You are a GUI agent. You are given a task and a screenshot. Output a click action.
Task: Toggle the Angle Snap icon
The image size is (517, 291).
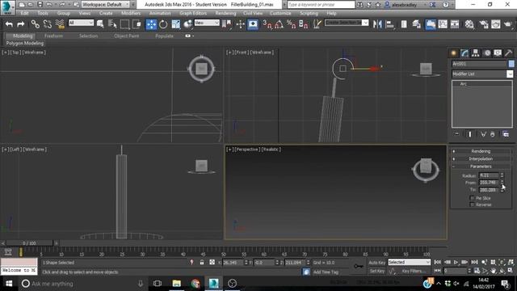[279, 24]
